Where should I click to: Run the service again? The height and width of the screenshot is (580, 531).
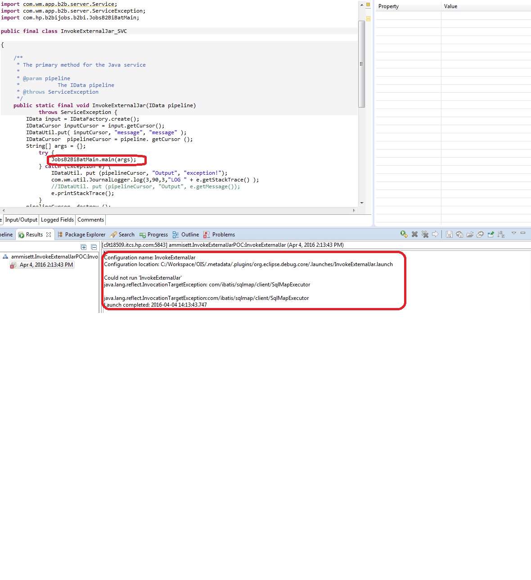(403, 234)
